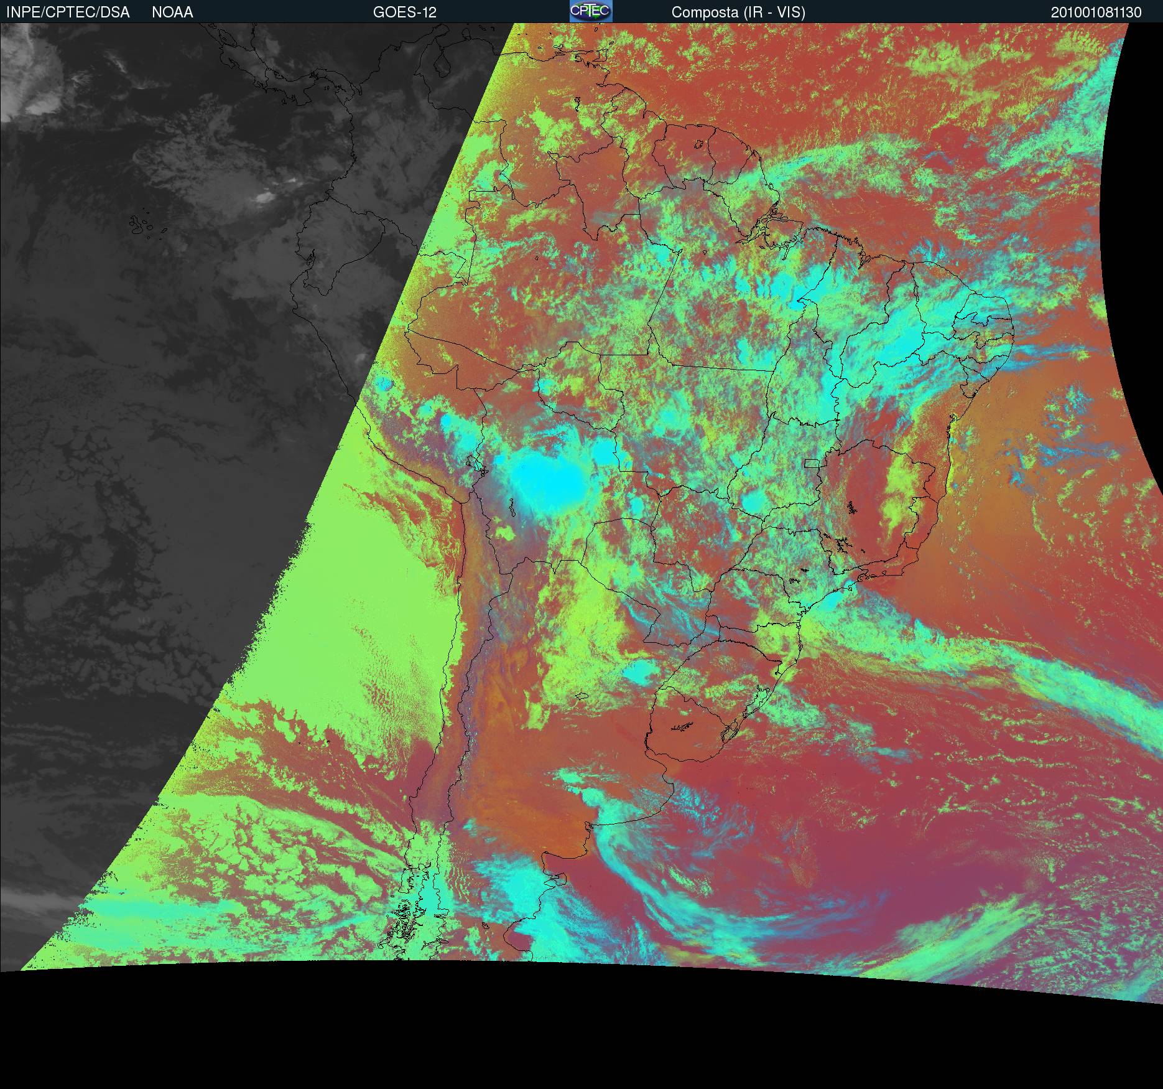Select the small rectangular Distrito Federal outline
Viewport: 1163px width, 1089px height.
[x=813, y=463]
